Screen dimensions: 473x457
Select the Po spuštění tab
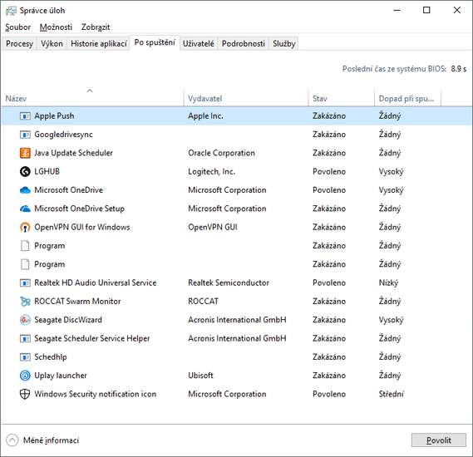[x=155, y=42]
